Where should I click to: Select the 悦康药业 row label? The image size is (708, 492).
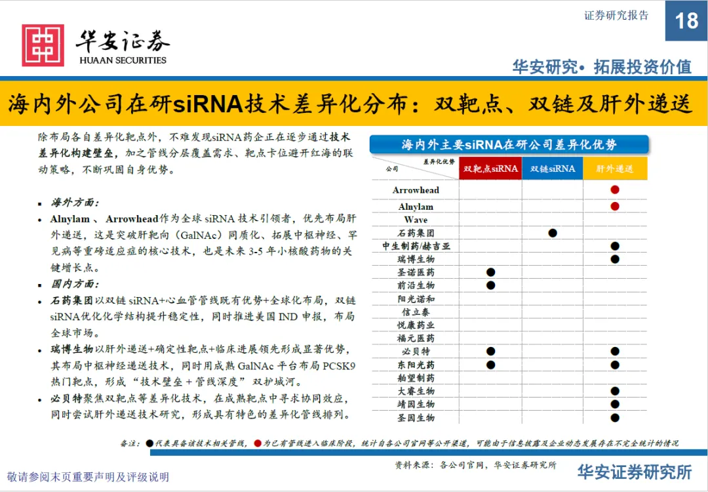coord(416,325)
